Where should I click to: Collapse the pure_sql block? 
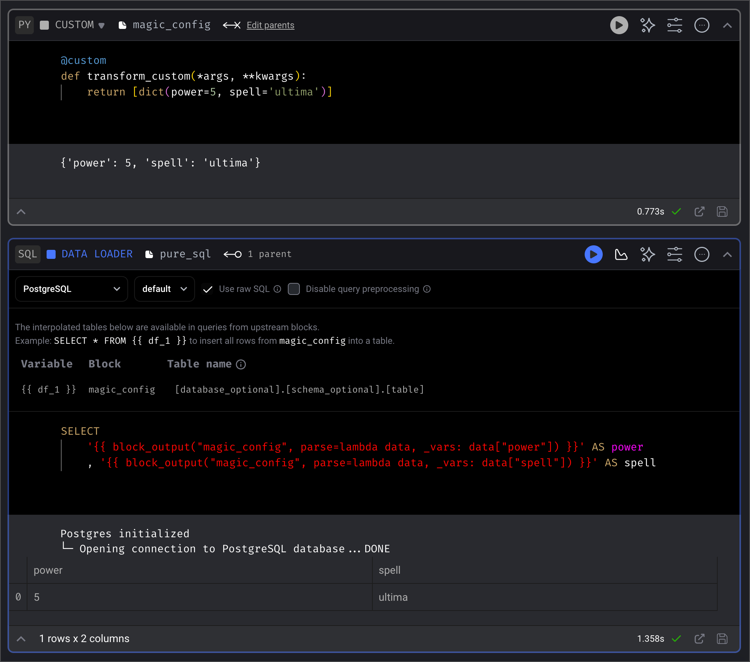click(x=727, y=254)
